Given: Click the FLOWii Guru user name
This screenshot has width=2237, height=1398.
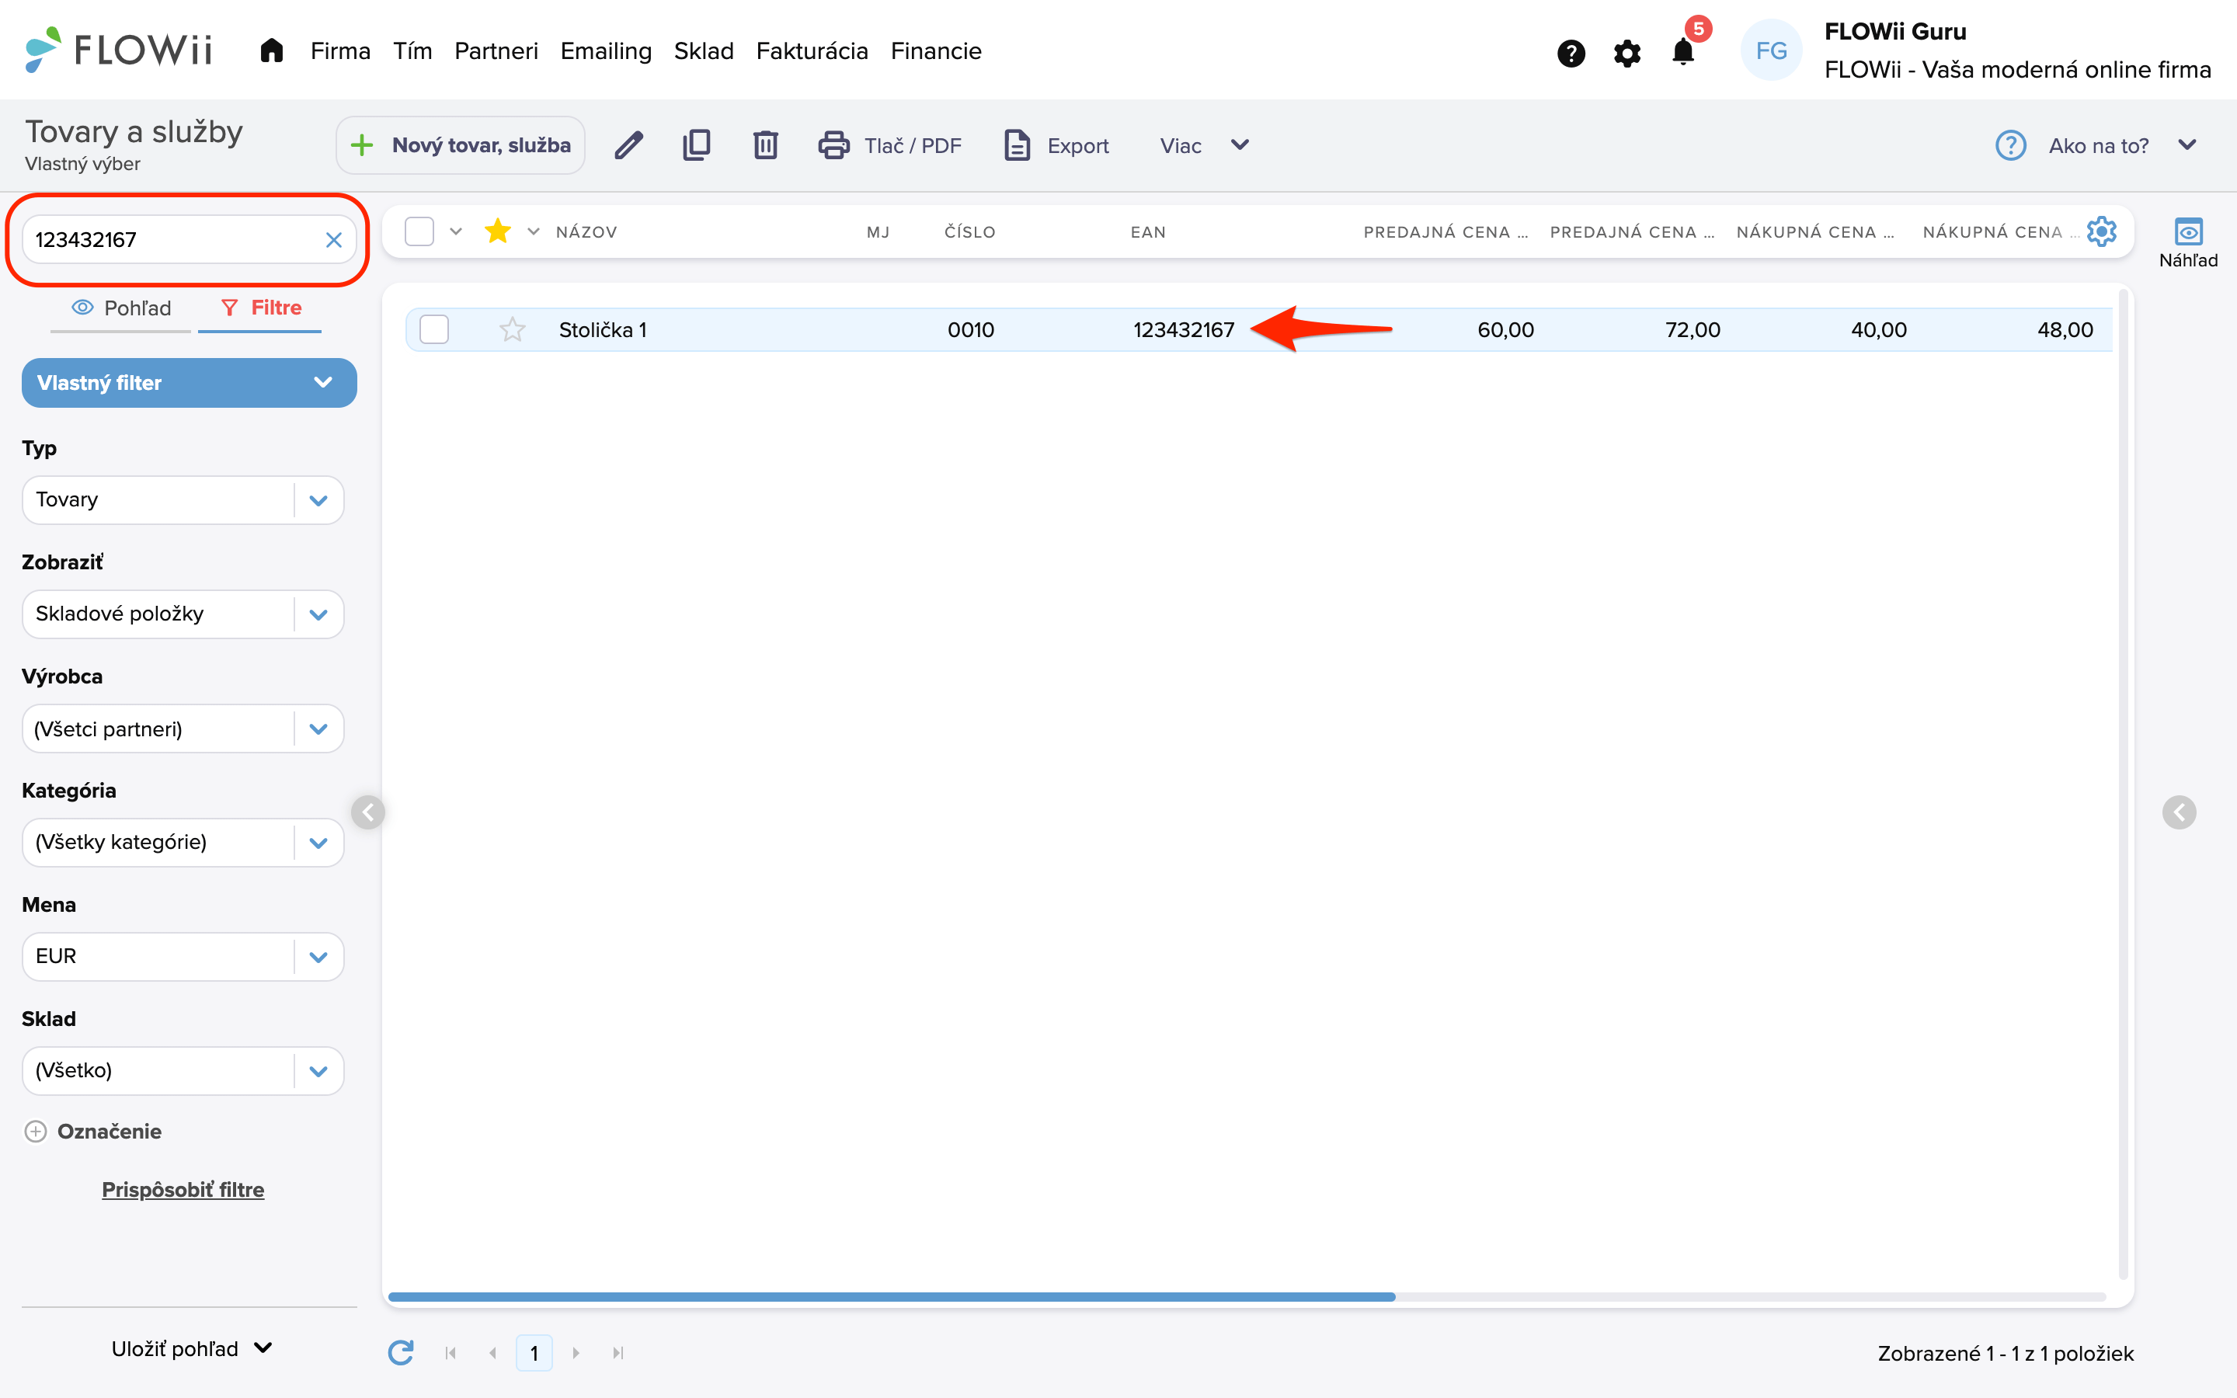Looking at the screenshot, I should tap(1895, 31).
